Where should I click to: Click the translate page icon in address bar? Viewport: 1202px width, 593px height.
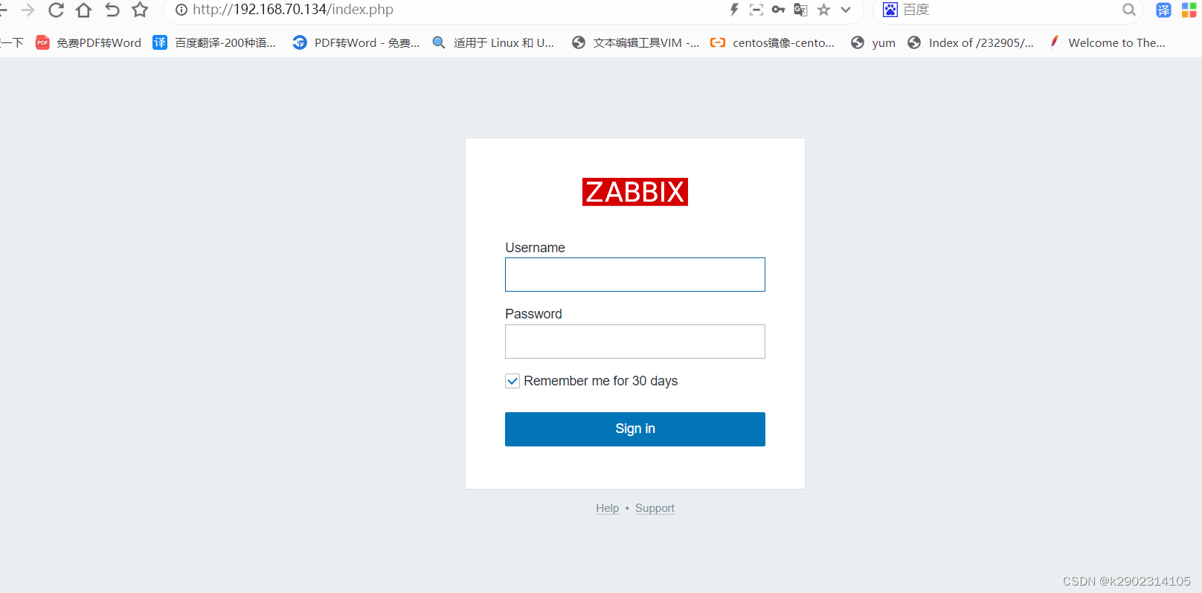click(800, 10)
